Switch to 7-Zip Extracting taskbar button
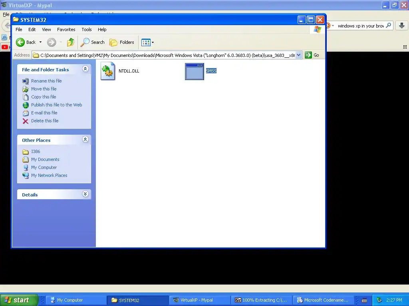Viewport: 409px width, 306px height. pos(261,300)
